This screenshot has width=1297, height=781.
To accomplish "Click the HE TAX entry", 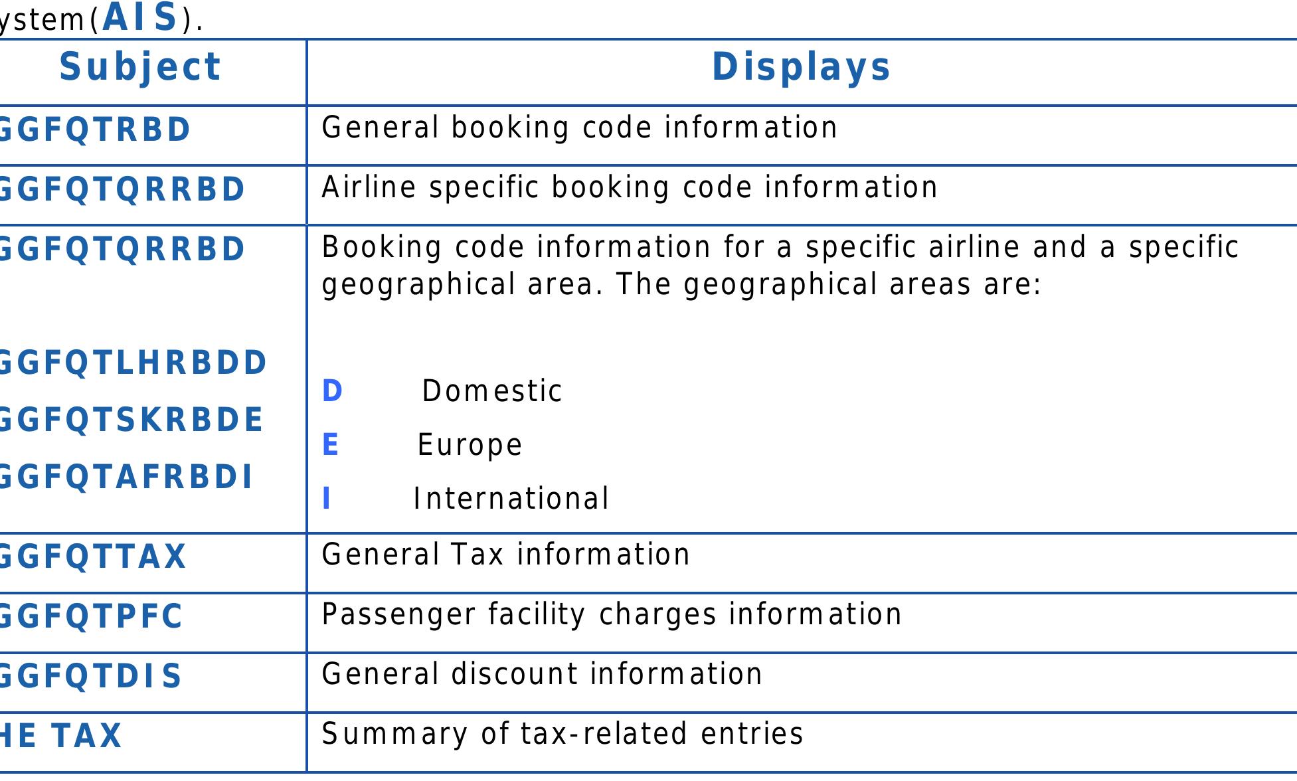I will click(x=60, y=736).
